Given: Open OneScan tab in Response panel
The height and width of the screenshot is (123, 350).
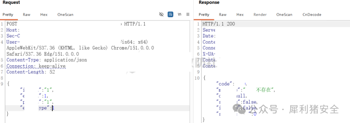Looking at the screenshot, I should (284, 15).
